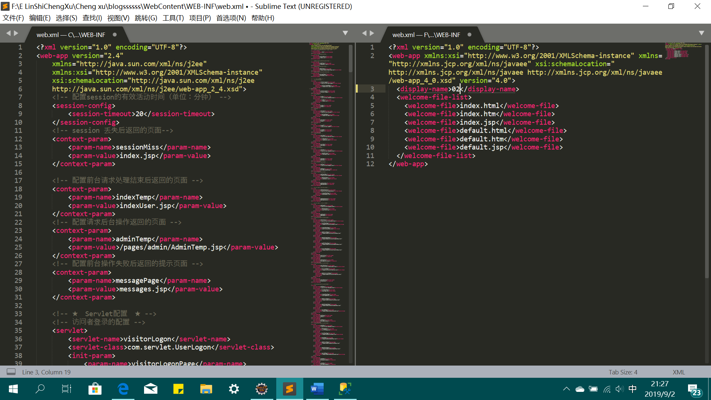Image resolution: width=711 pixels, height=400 pixels.
Task: Close left web.xml tab via unsaved dot
Action: pos(115,34)
